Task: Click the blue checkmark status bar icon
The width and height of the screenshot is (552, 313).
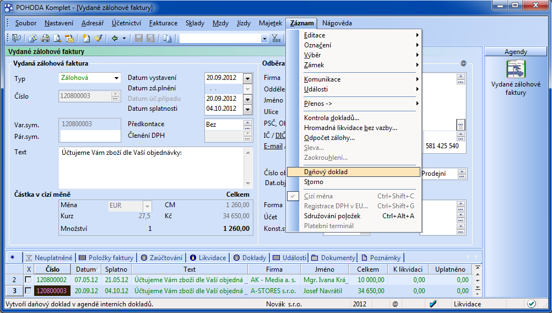Action: click(x=434, y=304)
